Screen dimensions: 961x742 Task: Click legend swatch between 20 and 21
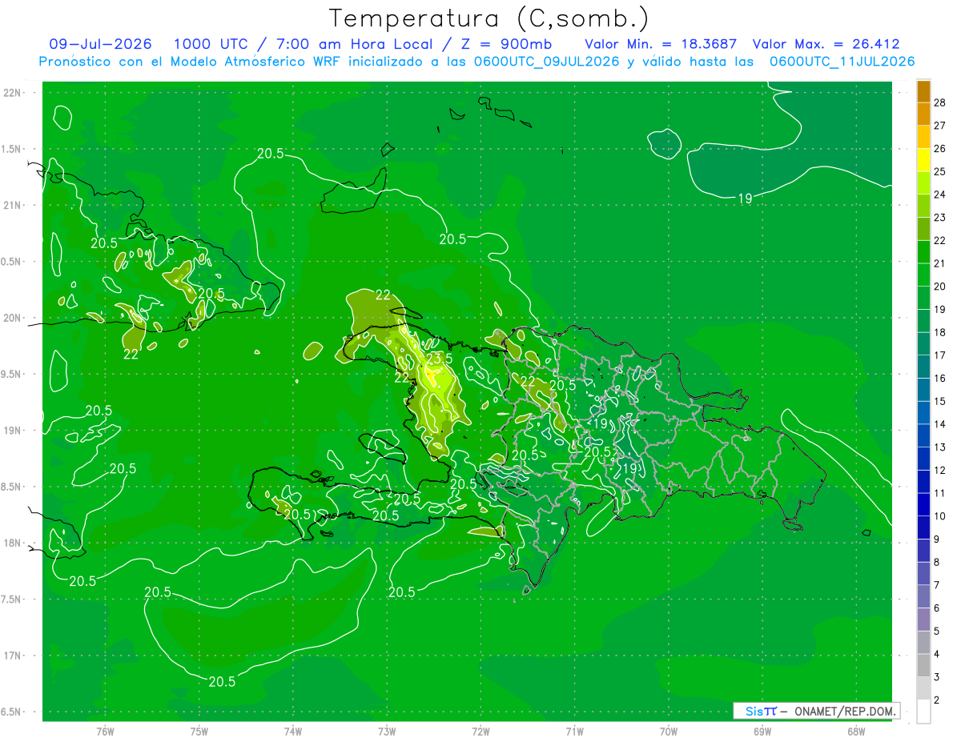coord(923,275)
